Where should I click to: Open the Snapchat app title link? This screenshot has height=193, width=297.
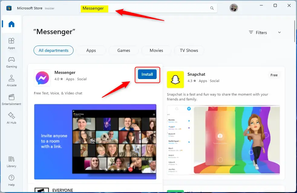point(196,74)
